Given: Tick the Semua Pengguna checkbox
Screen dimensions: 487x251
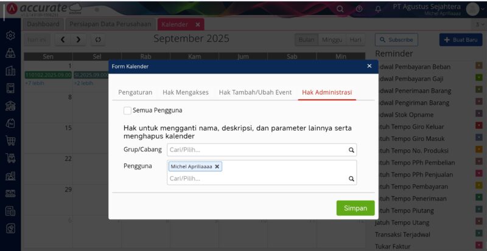Looking at the screenshot, I should [x=127, y=111].
